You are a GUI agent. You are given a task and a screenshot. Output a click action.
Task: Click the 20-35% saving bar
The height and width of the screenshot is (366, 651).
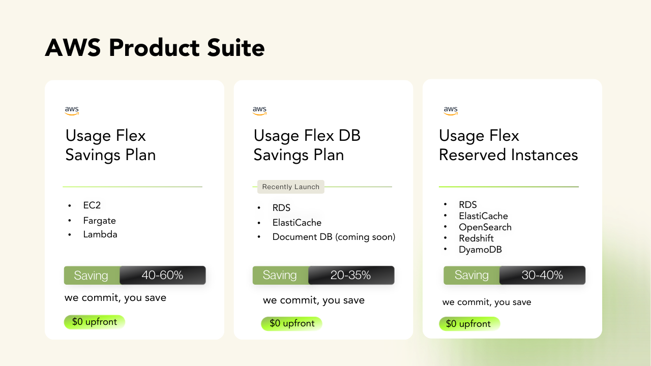350,275
